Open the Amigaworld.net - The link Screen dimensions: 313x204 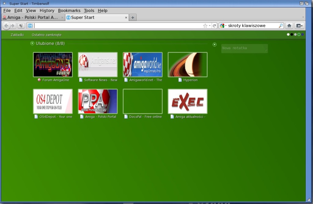point(145,80)
